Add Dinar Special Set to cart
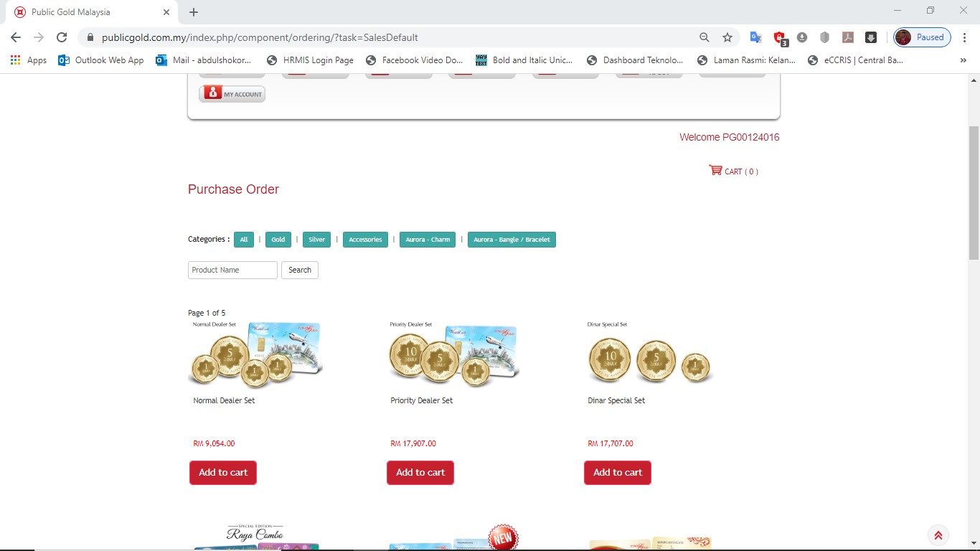This screenshot has width=980, height=551. click(x=618, y=472)
